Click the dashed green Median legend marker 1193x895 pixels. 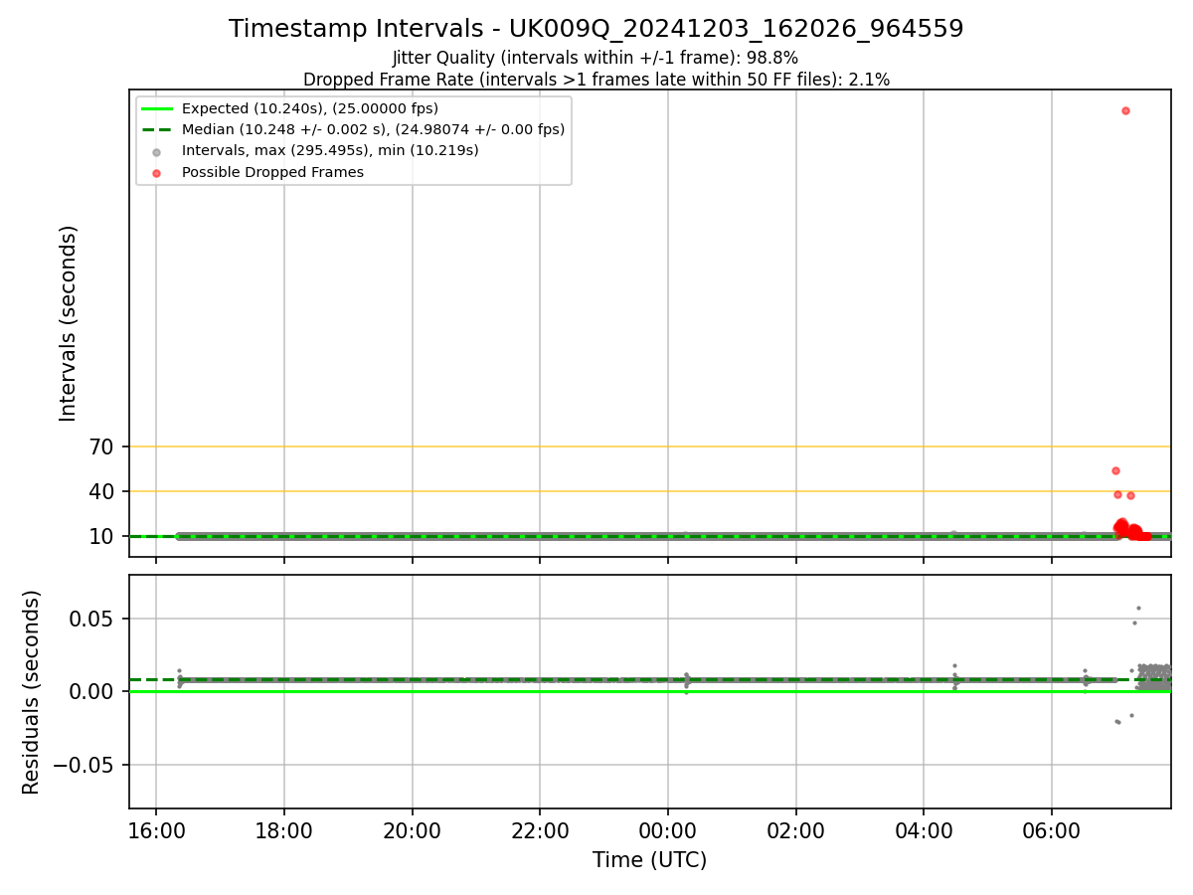coord(156,129)
